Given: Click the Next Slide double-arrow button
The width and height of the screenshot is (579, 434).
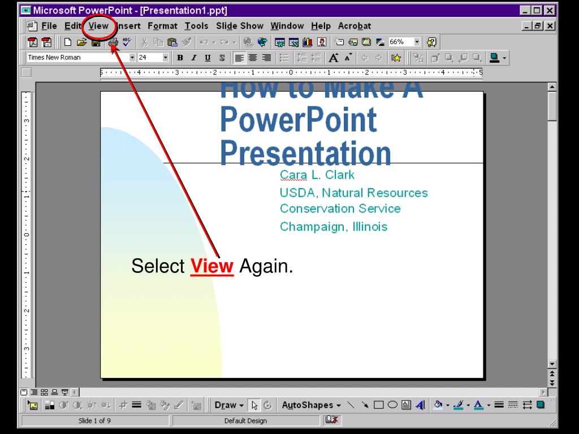Looking at the screenshot, I should [x=552, y=383].
